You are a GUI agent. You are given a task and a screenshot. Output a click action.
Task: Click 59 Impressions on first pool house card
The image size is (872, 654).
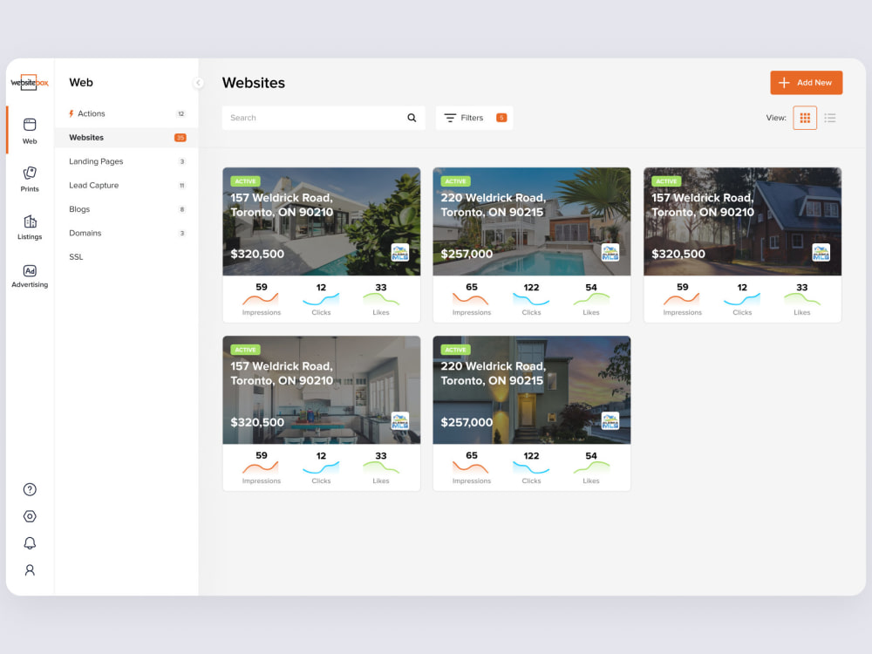pos(262,299)
